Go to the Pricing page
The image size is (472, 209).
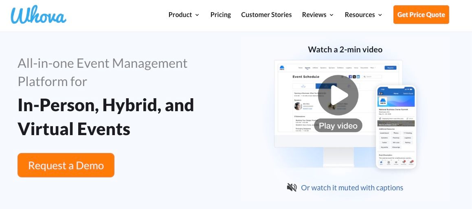[220, 15]
